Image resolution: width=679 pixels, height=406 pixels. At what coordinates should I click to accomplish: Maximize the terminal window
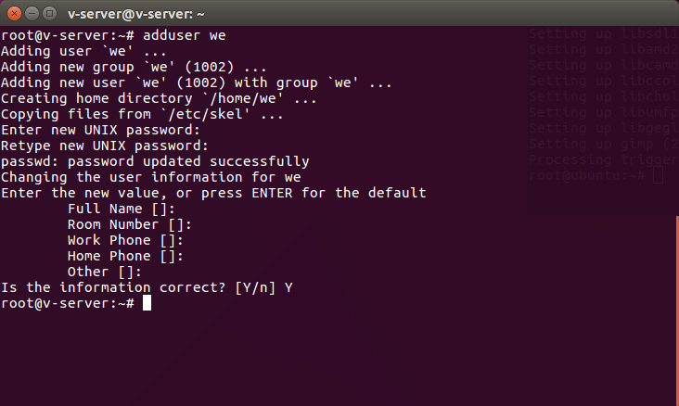tap(48, 13)
